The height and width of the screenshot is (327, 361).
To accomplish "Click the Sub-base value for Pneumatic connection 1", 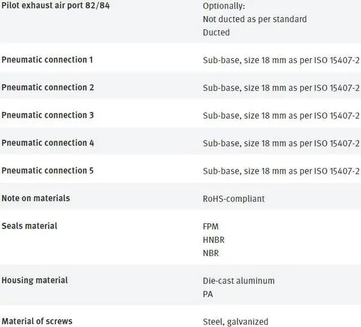I will 281,60.
